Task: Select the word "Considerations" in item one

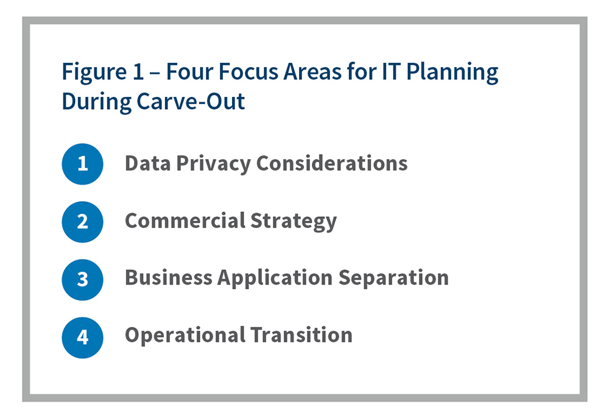Action: click(332, 163)
